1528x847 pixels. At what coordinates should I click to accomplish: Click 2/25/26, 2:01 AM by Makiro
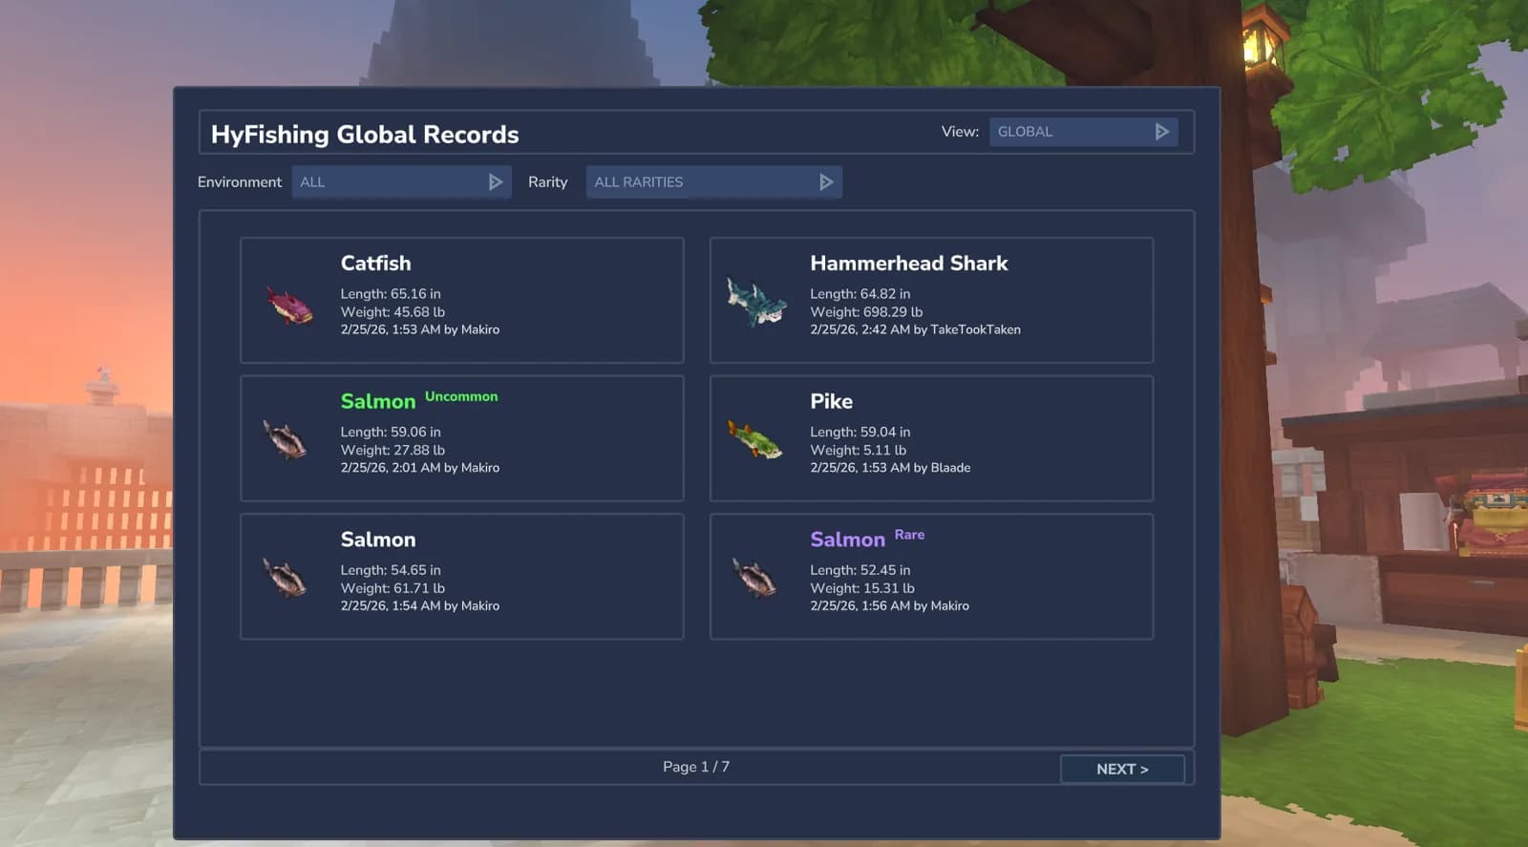pyautogui.click(x=420, y=468)
